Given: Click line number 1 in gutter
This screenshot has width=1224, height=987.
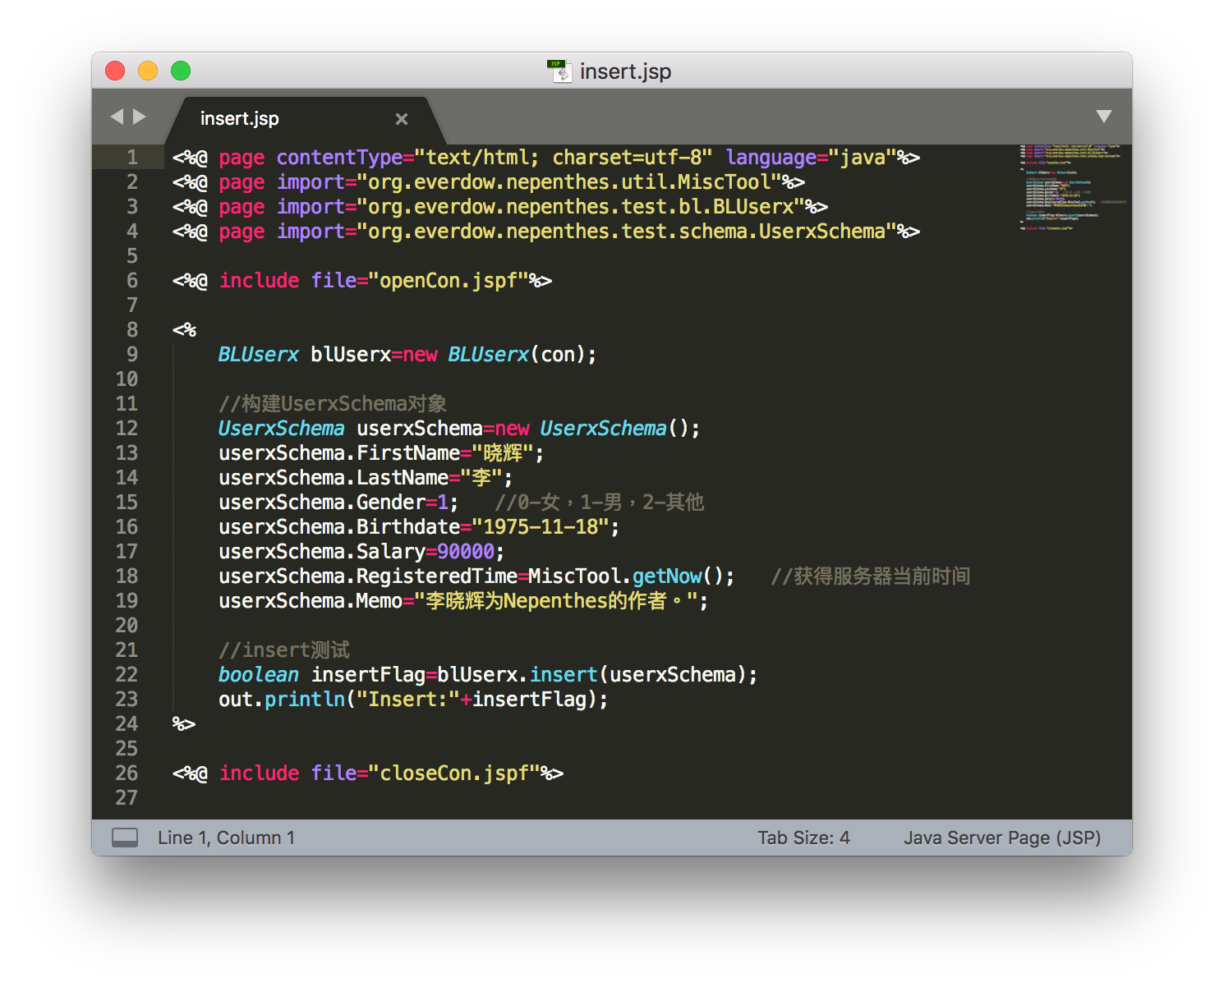Looking at the screenshot, I should tap(132, 157).
